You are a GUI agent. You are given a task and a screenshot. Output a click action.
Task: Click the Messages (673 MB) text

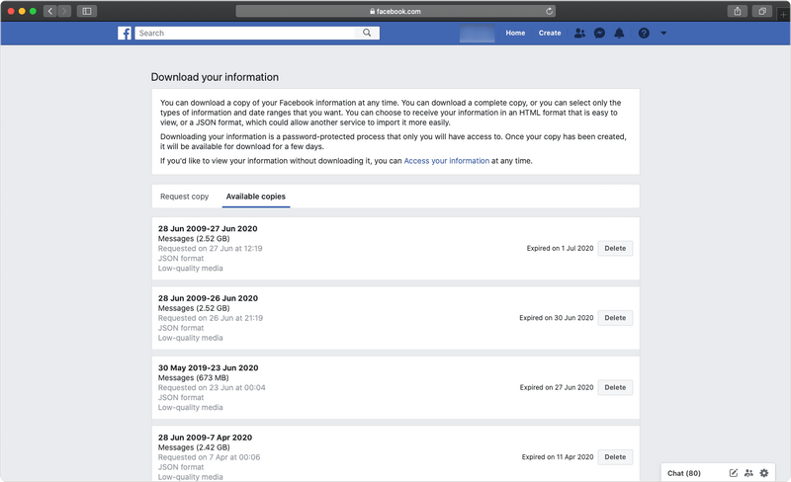pyautogui.click(x=193, y=377)
